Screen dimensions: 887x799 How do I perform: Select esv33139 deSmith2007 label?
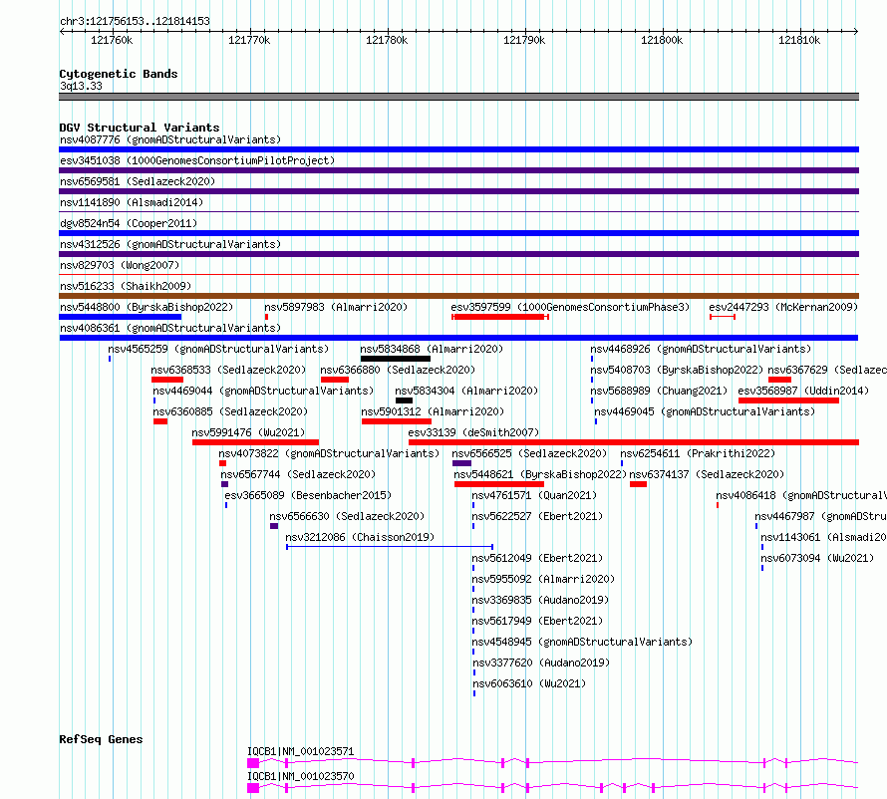(x=473, y=432)
